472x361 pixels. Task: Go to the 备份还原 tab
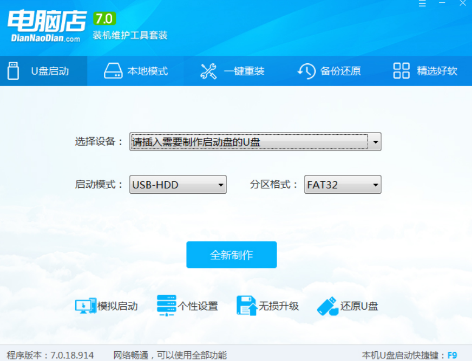click(x=329, y=71)
